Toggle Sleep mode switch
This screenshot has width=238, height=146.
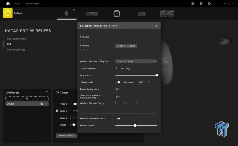click(x=118, y=82)
